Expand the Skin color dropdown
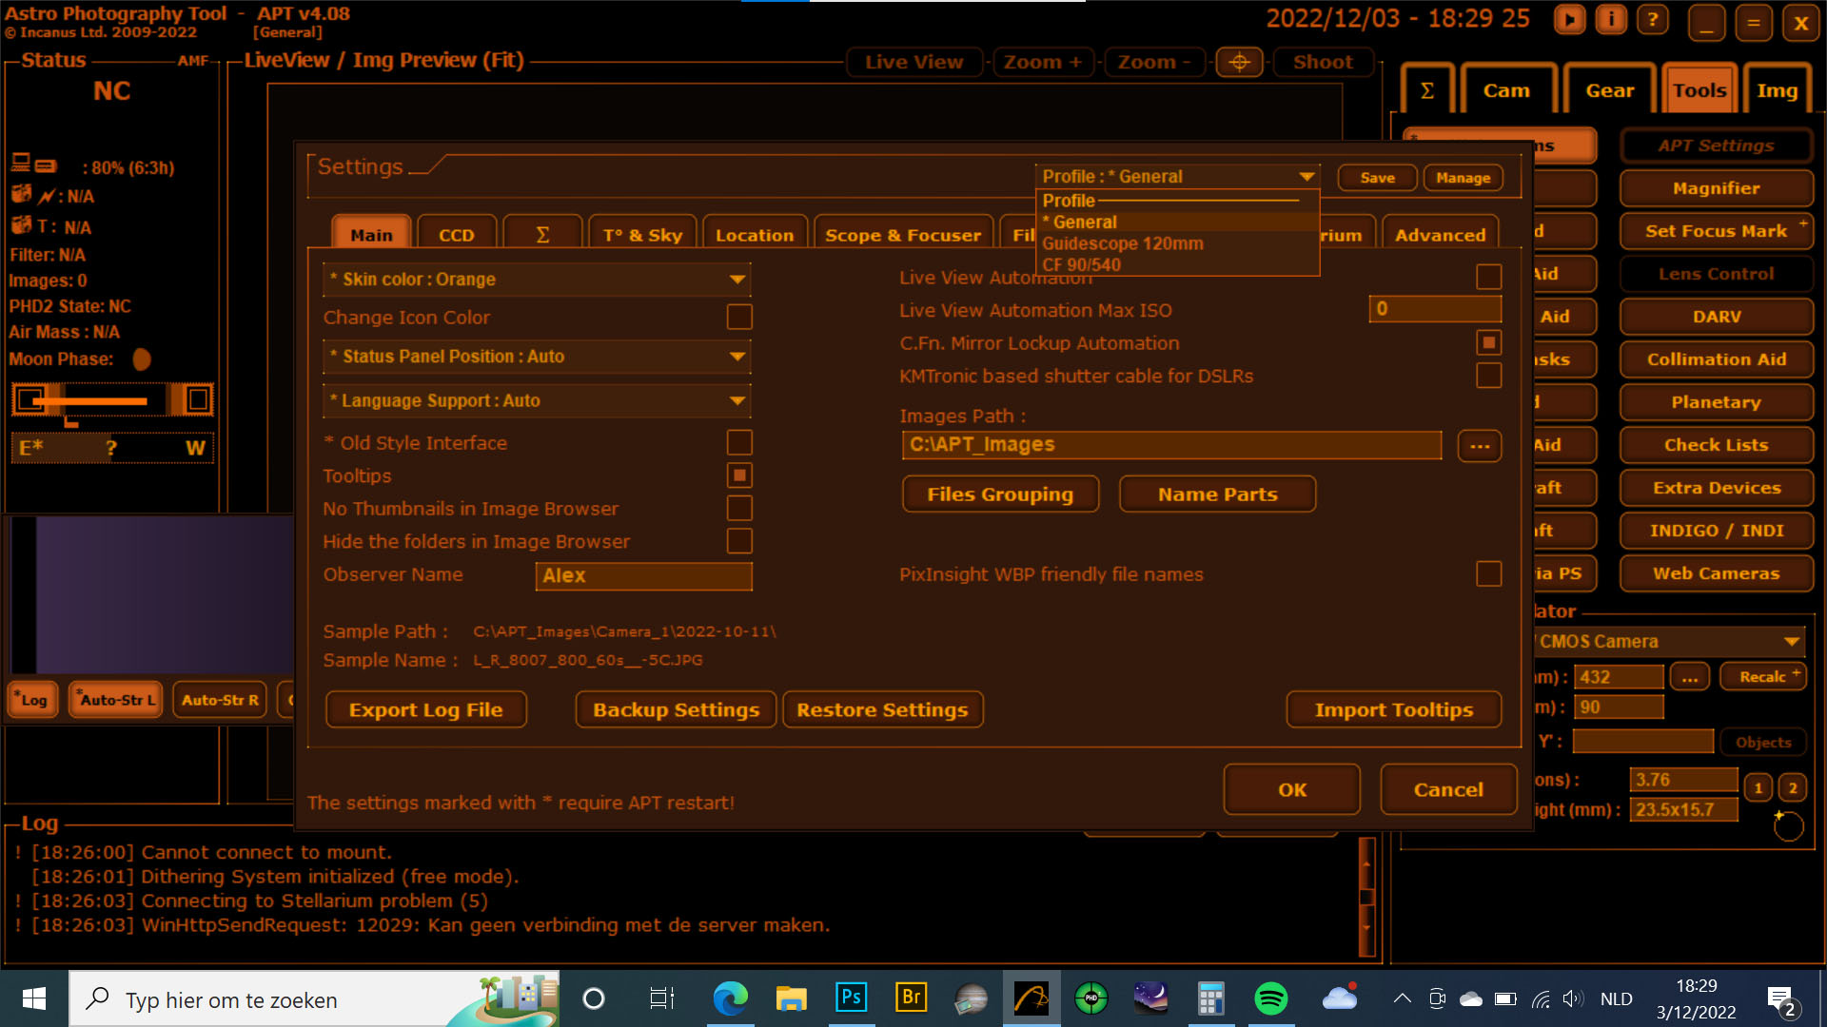The image size is (1827, 1027). tap(537, 280)
